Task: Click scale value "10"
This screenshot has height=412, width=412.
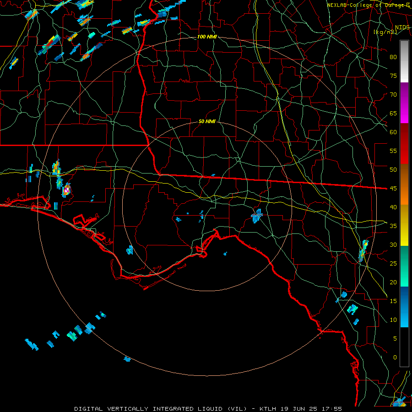Action: [x=393, y=320]
